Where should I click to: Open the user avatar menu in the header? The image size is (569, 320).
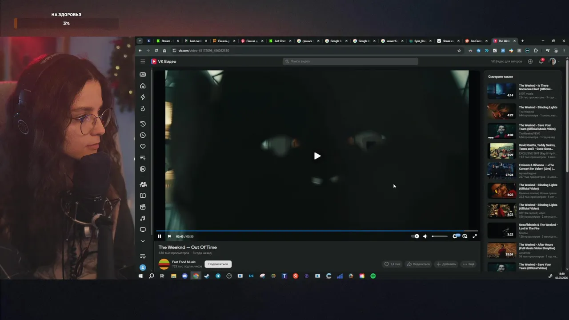click(553, 61)
